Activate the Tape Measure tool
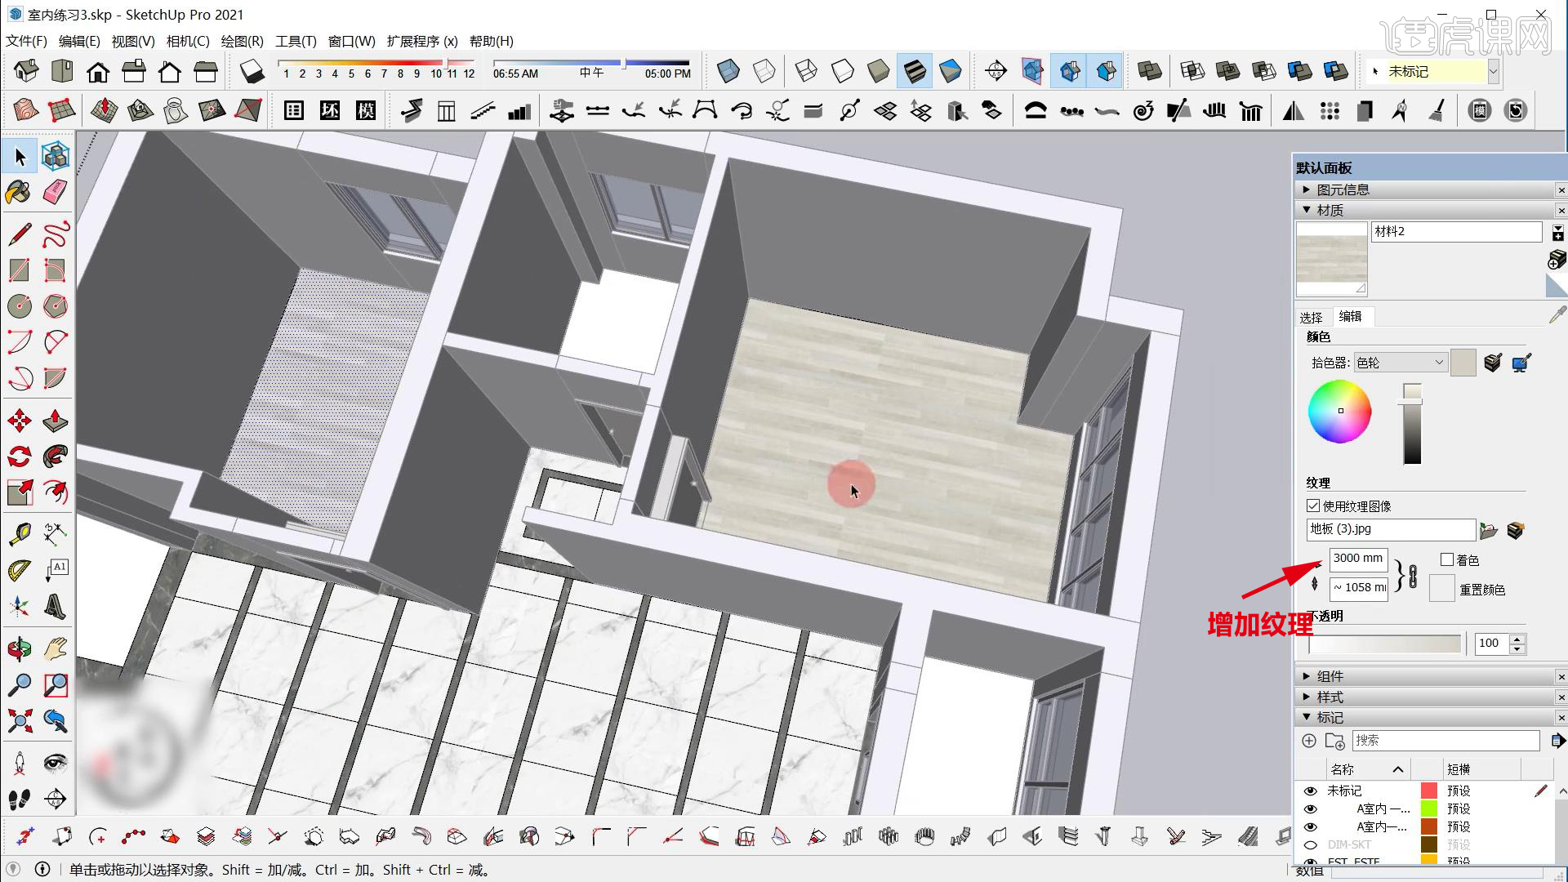The image size is (1568, 882). tap(20, 534)
